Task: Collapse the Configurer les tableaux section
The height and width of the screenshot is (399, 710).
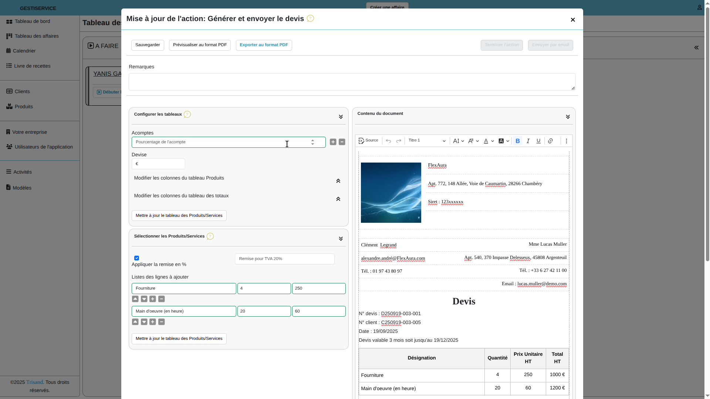Action: 341,117
